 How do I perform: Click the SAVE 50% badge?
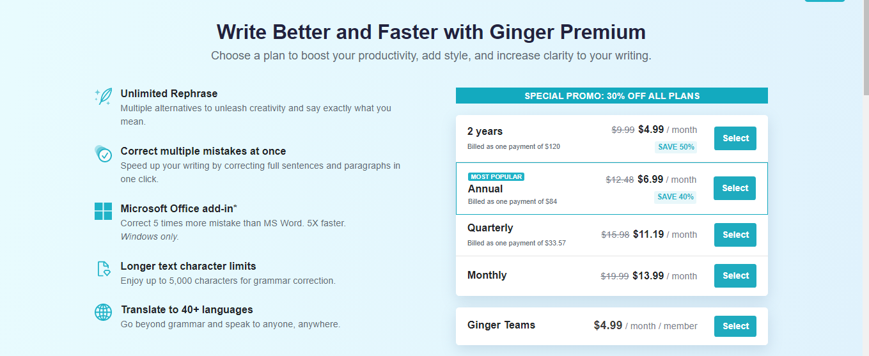coord(676,147)
